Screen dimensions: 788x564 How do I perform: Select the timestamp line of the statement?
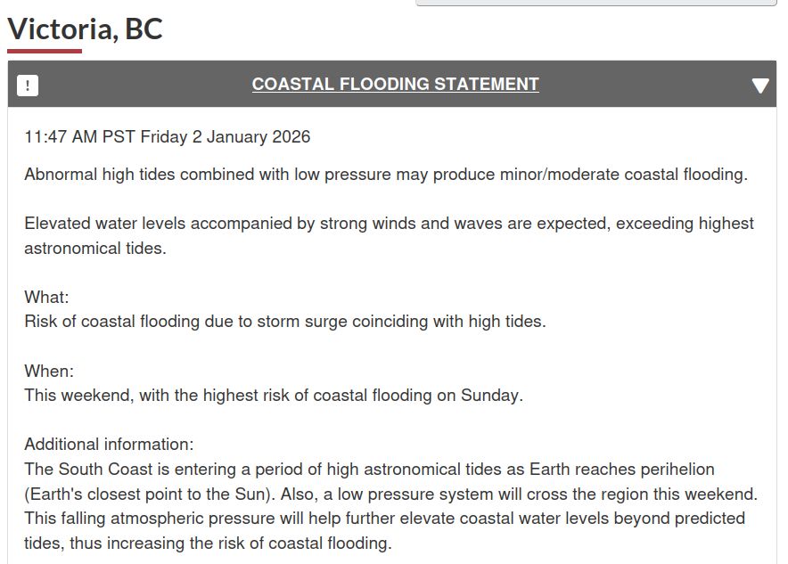click(166, 136)
